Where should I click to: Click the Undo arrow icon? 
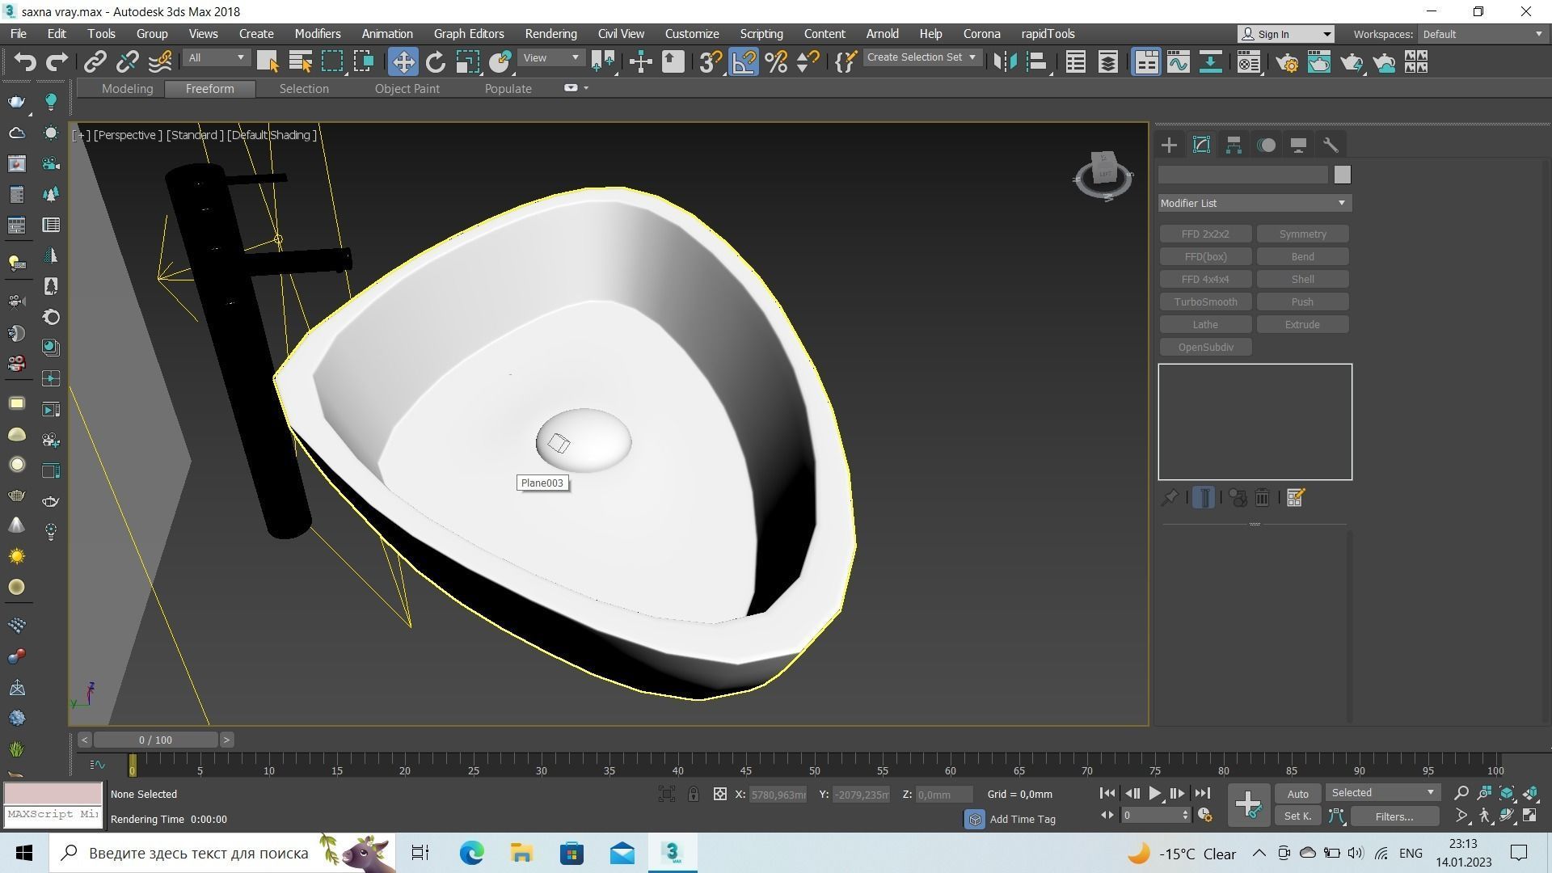(25, 62)
